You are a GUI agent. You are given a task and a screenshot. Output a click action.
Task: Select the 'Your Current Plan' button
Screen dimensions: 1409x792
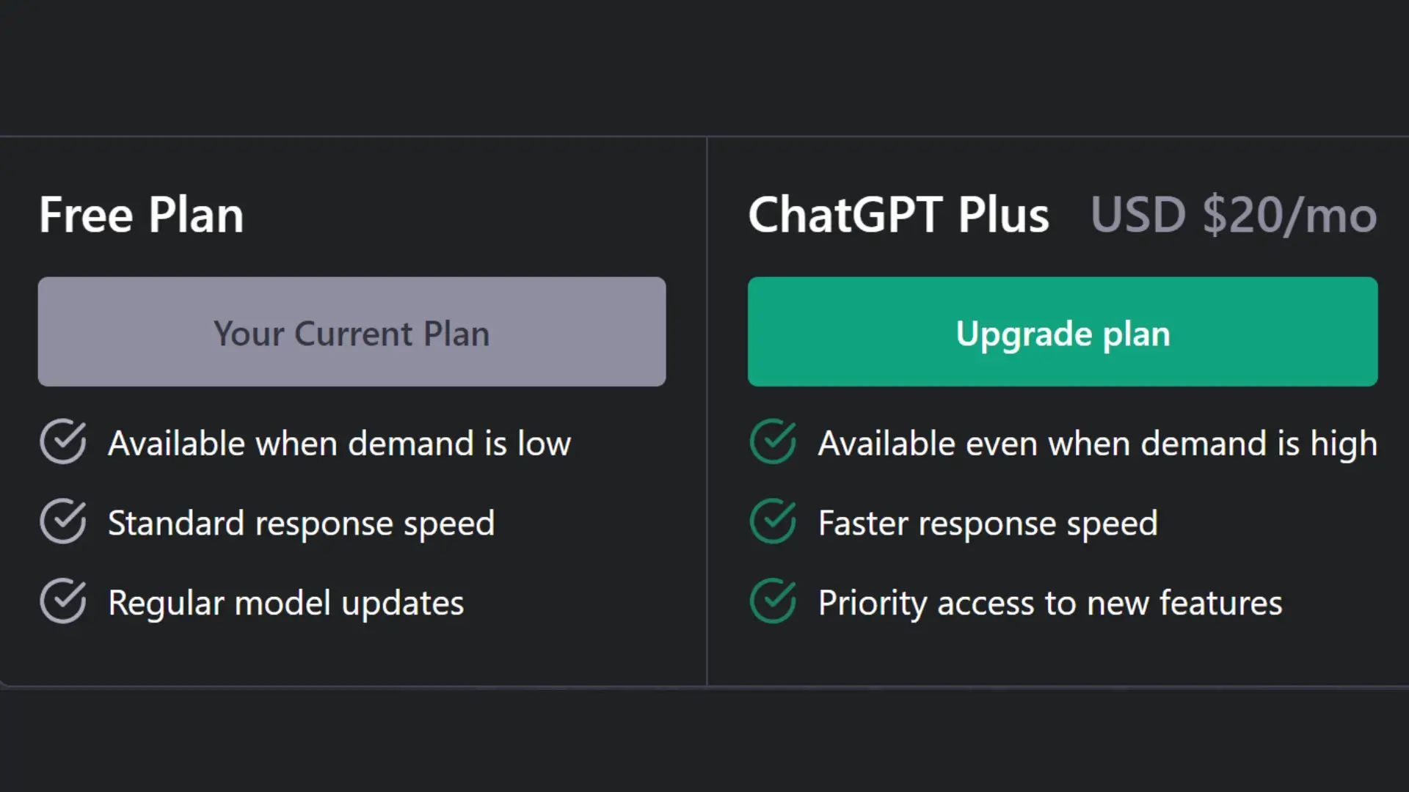(x=352, y=331)
